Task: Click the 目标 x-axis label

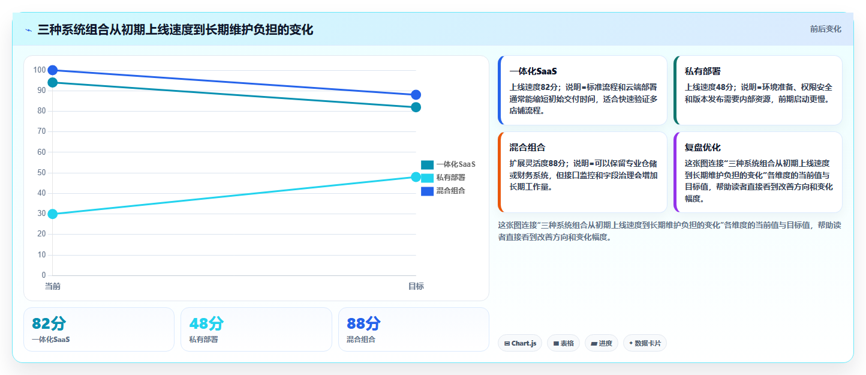Action: pyautogui.click(x=416, y=287)
